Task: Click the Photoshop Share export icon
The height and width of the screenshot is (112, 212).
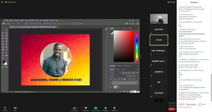Action: (138, 24)
